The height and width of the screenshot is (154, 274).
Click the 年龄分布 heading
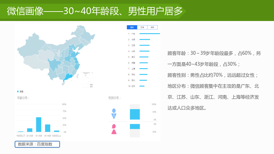point(23,98)
